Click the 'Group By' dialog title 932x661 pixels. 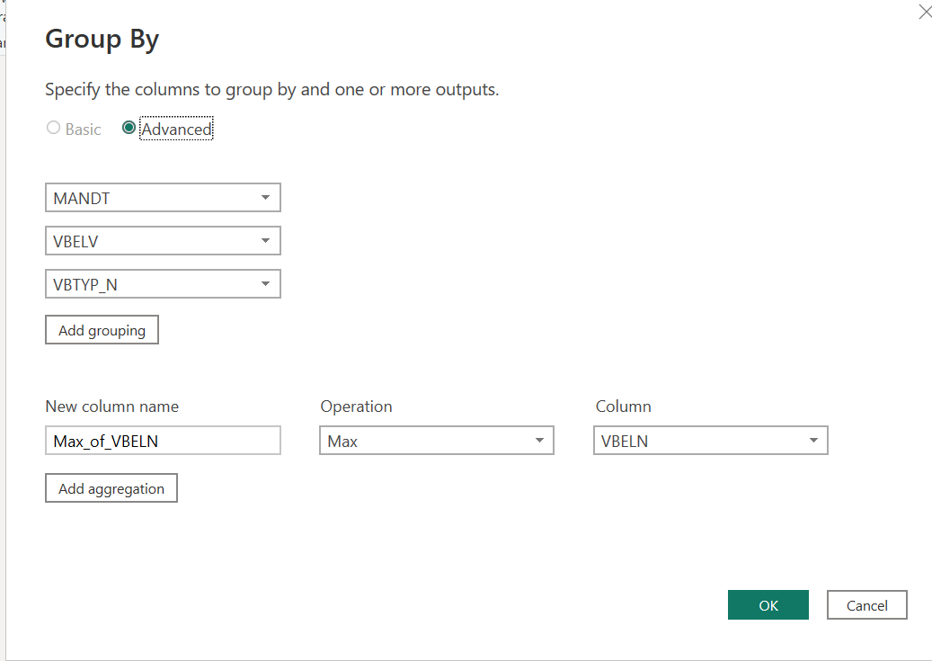(x=102, y=40)
